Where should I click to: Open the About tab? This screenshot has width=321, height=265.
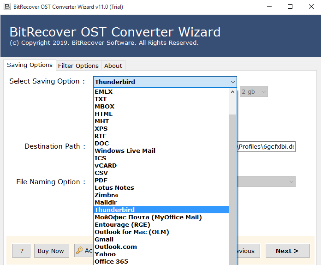tap(113, 66)
